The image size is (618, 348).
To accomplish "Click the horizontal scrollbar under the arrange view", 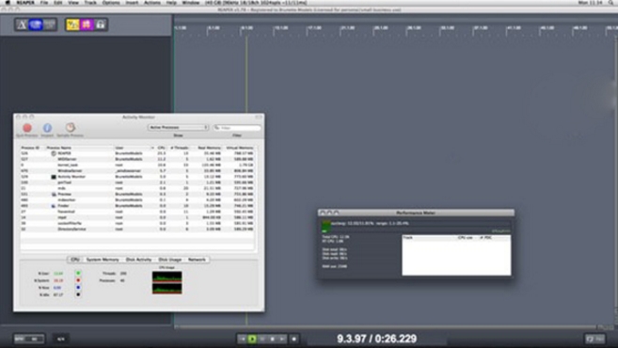I will tap(386, 326).
